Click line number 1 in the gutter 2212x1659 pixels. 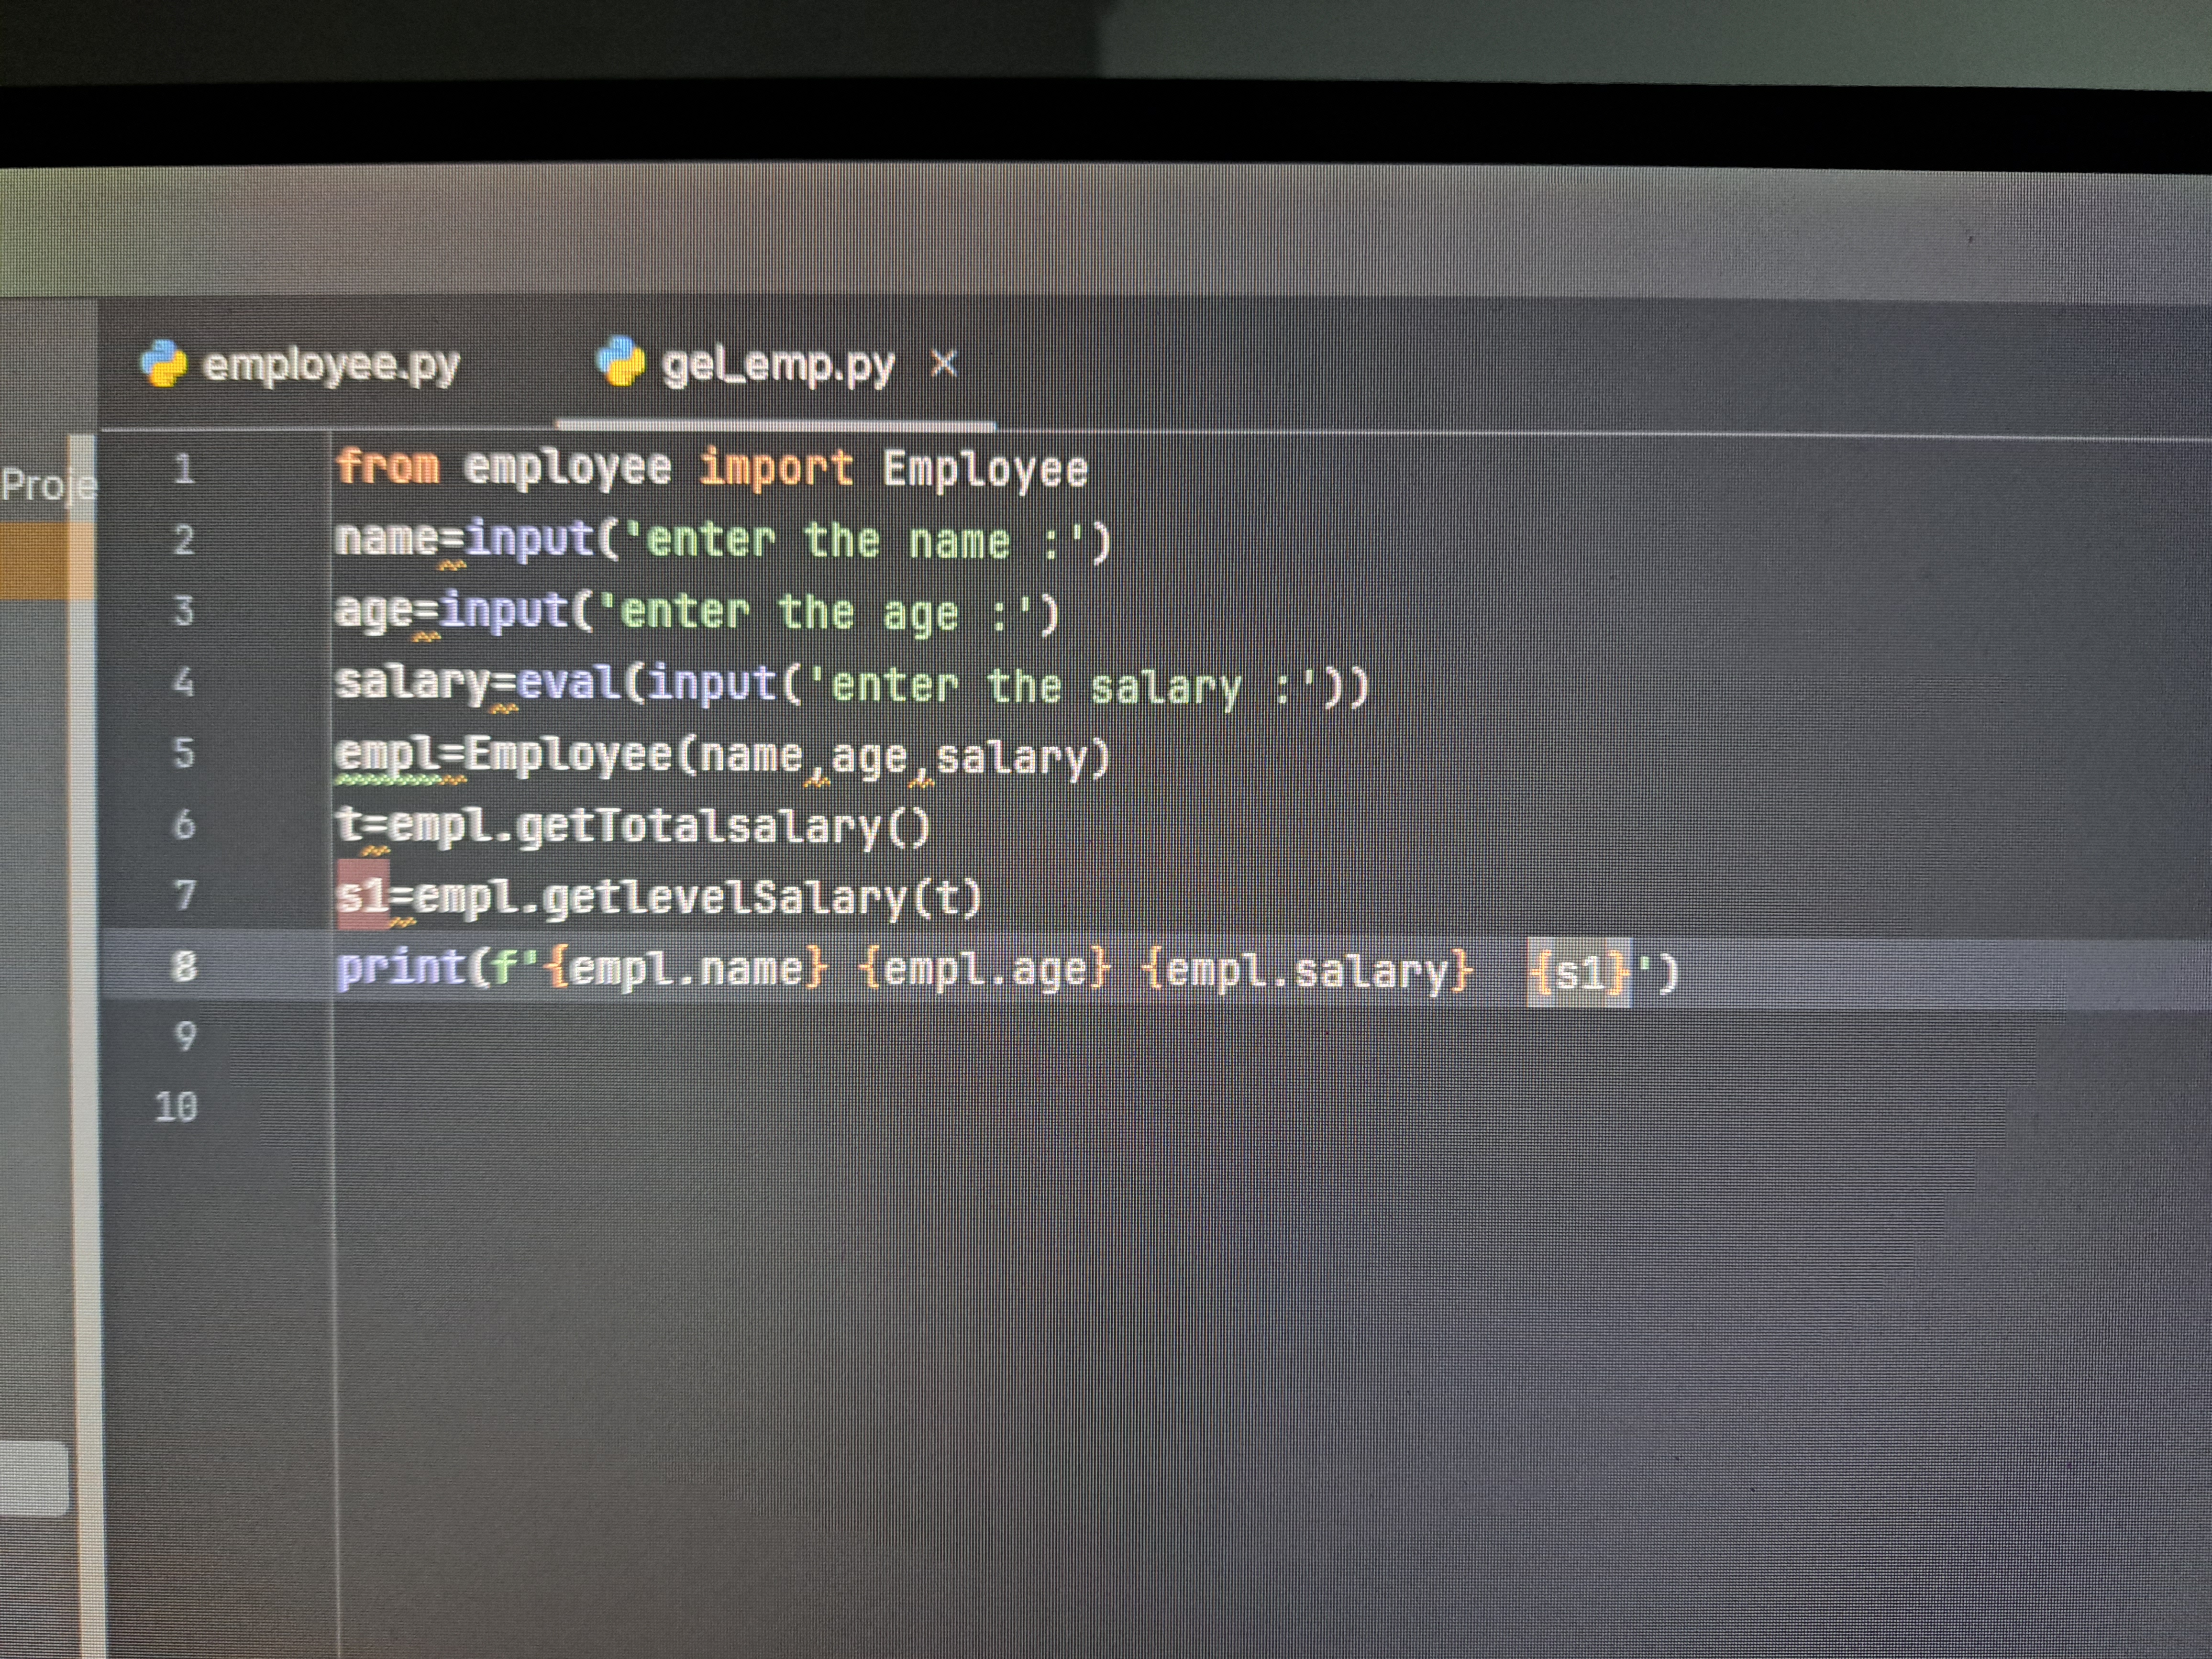[x=183, y=468]
